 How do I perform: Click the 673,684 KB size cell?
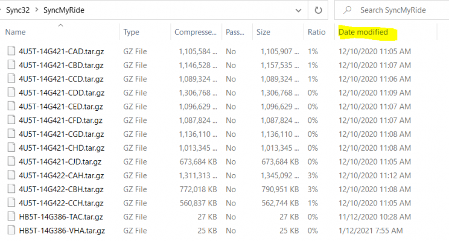280,162
